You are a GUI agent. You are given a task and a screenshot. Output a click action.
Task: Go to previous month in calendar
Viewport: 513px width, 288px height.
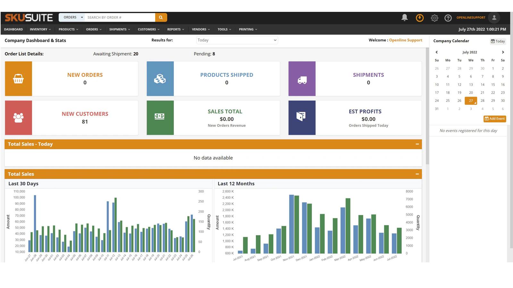click(436, 52)
